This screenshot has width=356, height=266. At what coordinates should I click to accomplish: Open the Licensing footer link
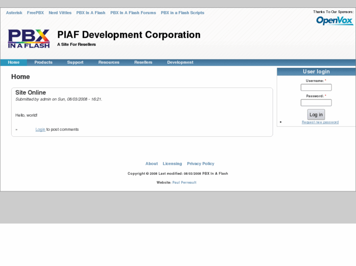[172, 164]
